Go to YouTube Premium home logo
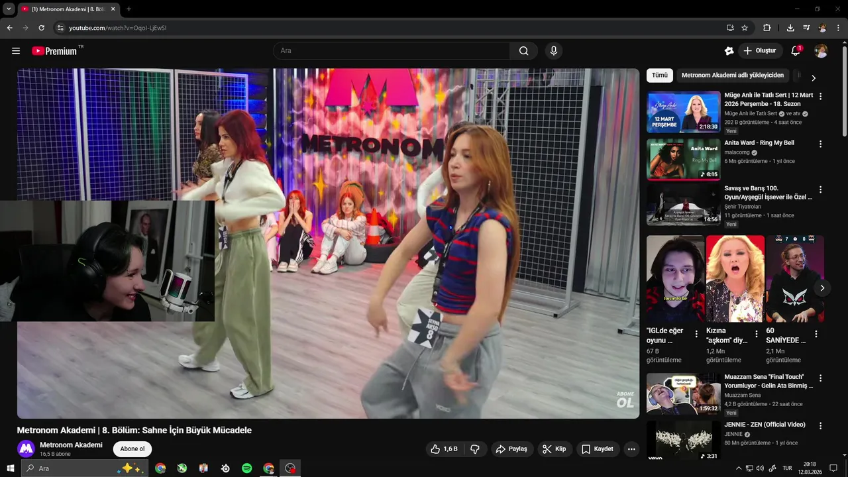Viewport: 848px width, 477px height. (x=54, y=51)
